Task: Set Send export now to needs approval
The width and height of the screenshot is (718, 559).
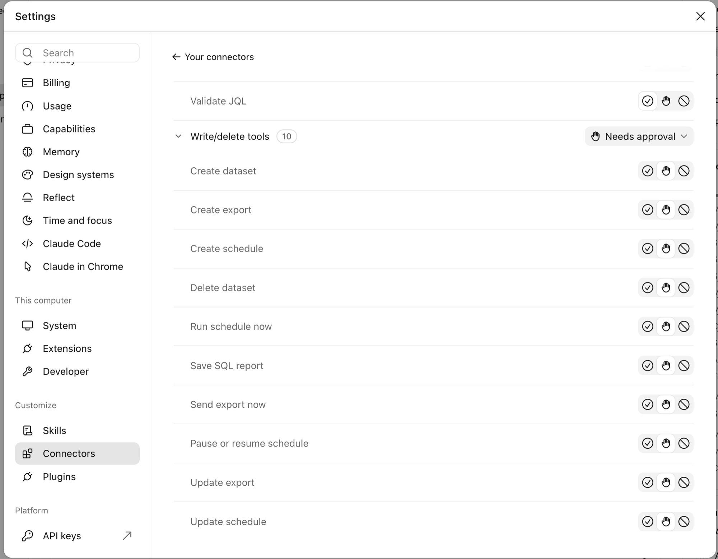Action: [x=666, y=405]
